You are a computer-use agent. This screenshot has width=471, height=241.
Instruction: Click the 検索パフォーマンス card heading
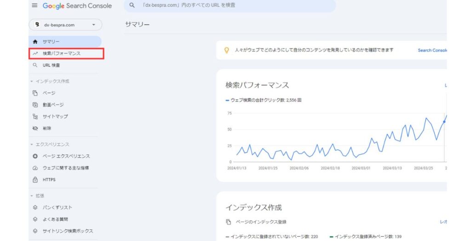coord(257,86)
